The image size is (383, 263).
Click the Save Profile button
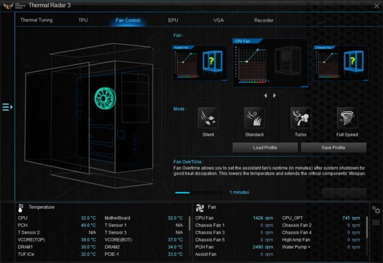click(x=333, y=148)
